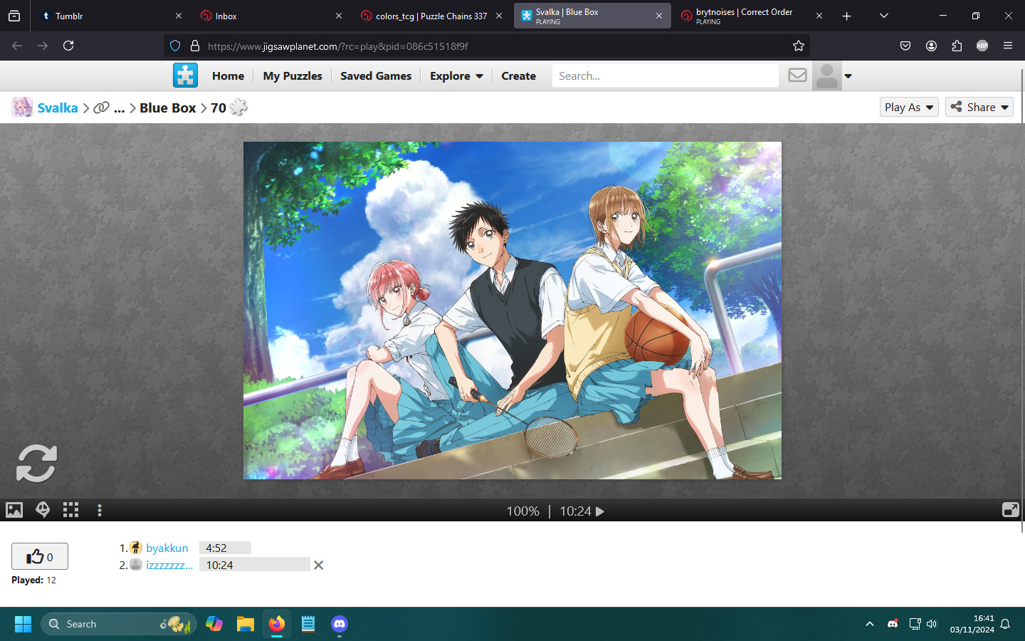
Task: Expand the breadcrumb ellipsis
Action: pyautogui.click(x=119, y=108)
